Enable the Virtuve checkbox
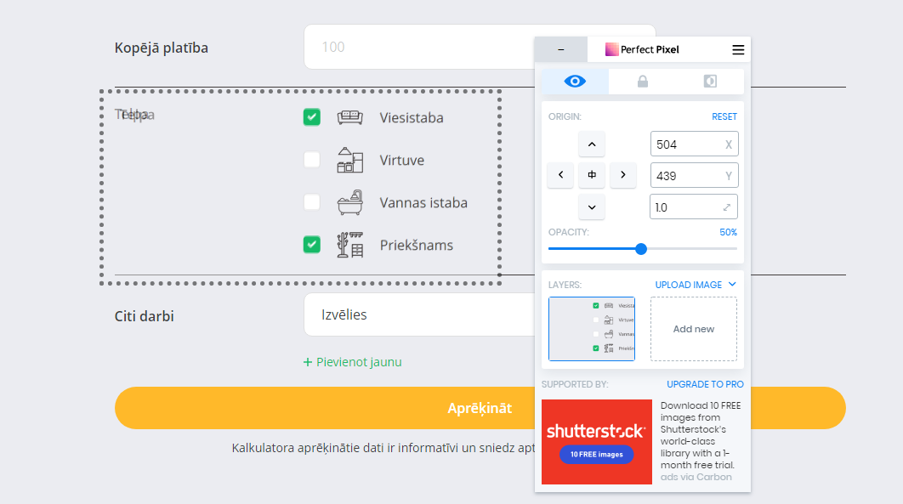 (311, 160)
